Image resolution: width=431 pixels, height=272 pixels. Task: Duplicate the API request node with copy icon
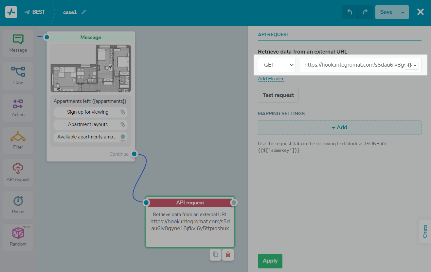tap(215, 255)
